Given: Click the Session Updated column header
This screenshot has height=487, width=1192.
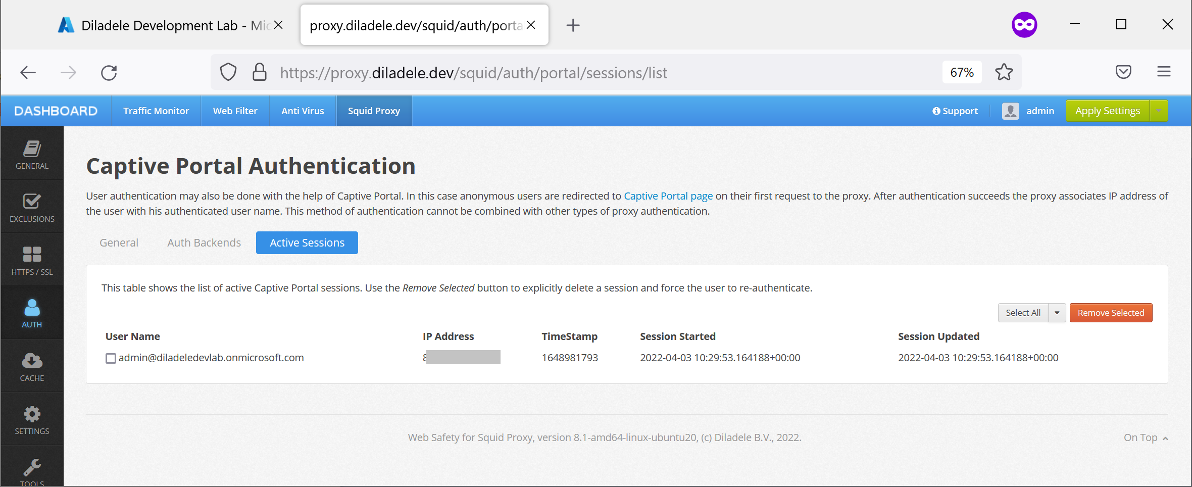Looking at the screenshot, I should pos(938,336).
